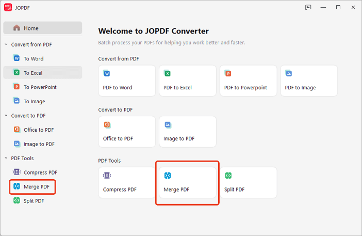Open the PDF to Image card
The image size is (362, 236).
[309, 81]
